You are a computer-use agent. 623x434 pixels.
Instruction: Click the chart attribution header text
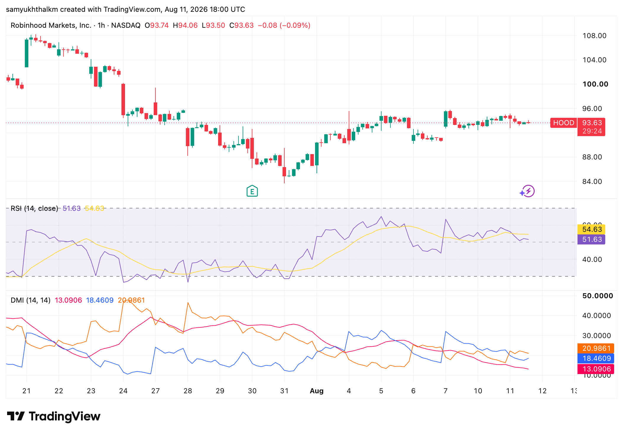coord(125,9)
